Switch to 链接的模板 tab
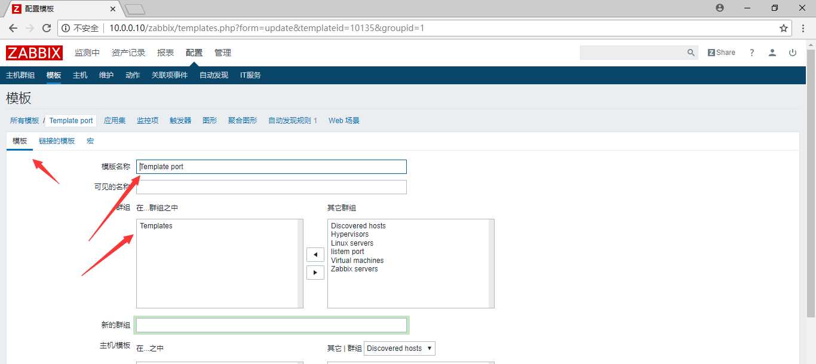The height and width of the screenshot is (364, 816). [x=57, y=141]
